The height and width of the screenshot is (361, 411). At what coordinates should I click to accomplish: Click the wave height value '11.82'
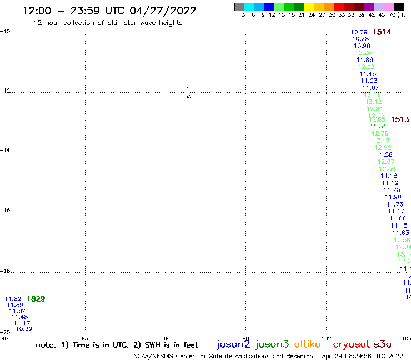[13, 299]
